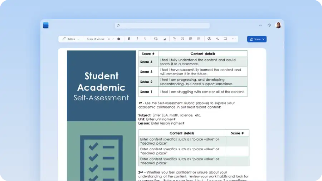Click the 'Score 3' table cell

pyautogui.click(x=148, y=72)
